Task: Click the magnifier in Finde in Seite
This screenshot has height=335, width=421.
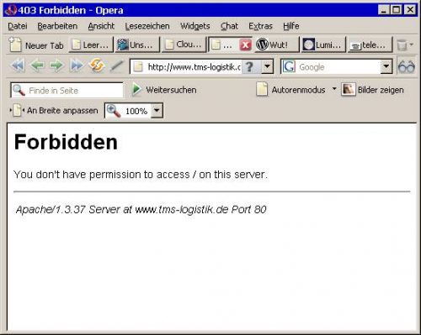Action: click(19, 90)
